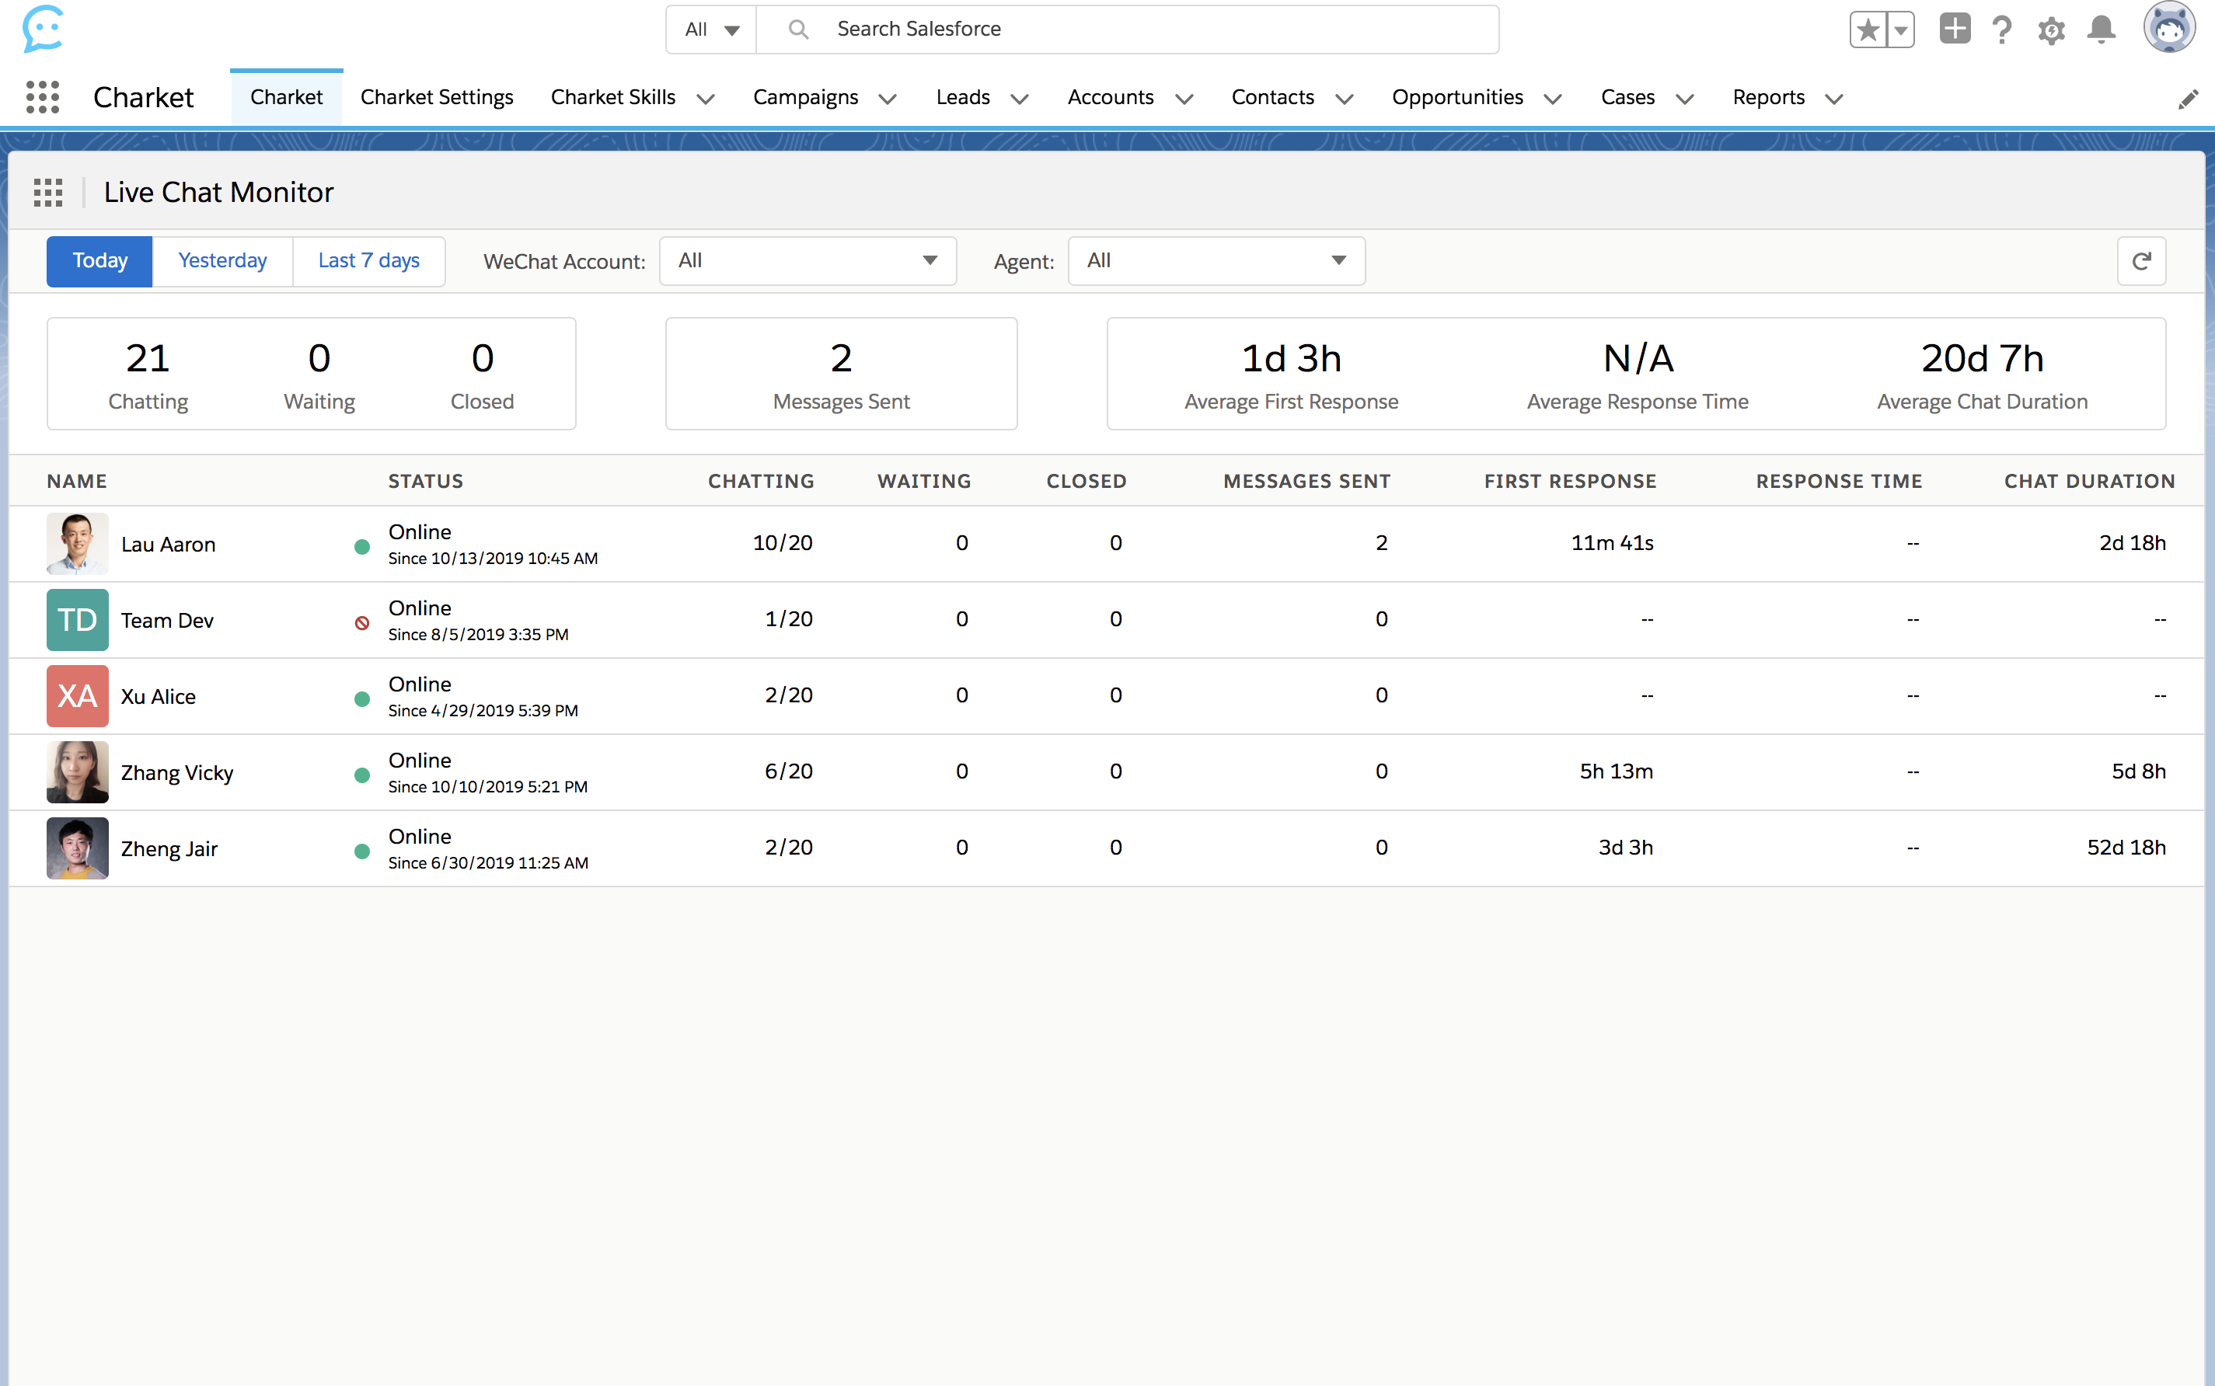
Task: Open the App Launcher grid icon
Action: point(42,97)
